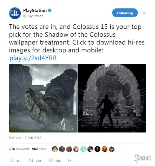Screen dimensions: 155x166
Task: Open the teal bird avatar liker profile
Action: (83, 149)
